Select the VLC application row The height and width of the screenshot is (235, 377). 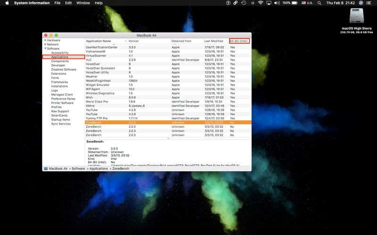pyautogui.click(x=168, y=60)
